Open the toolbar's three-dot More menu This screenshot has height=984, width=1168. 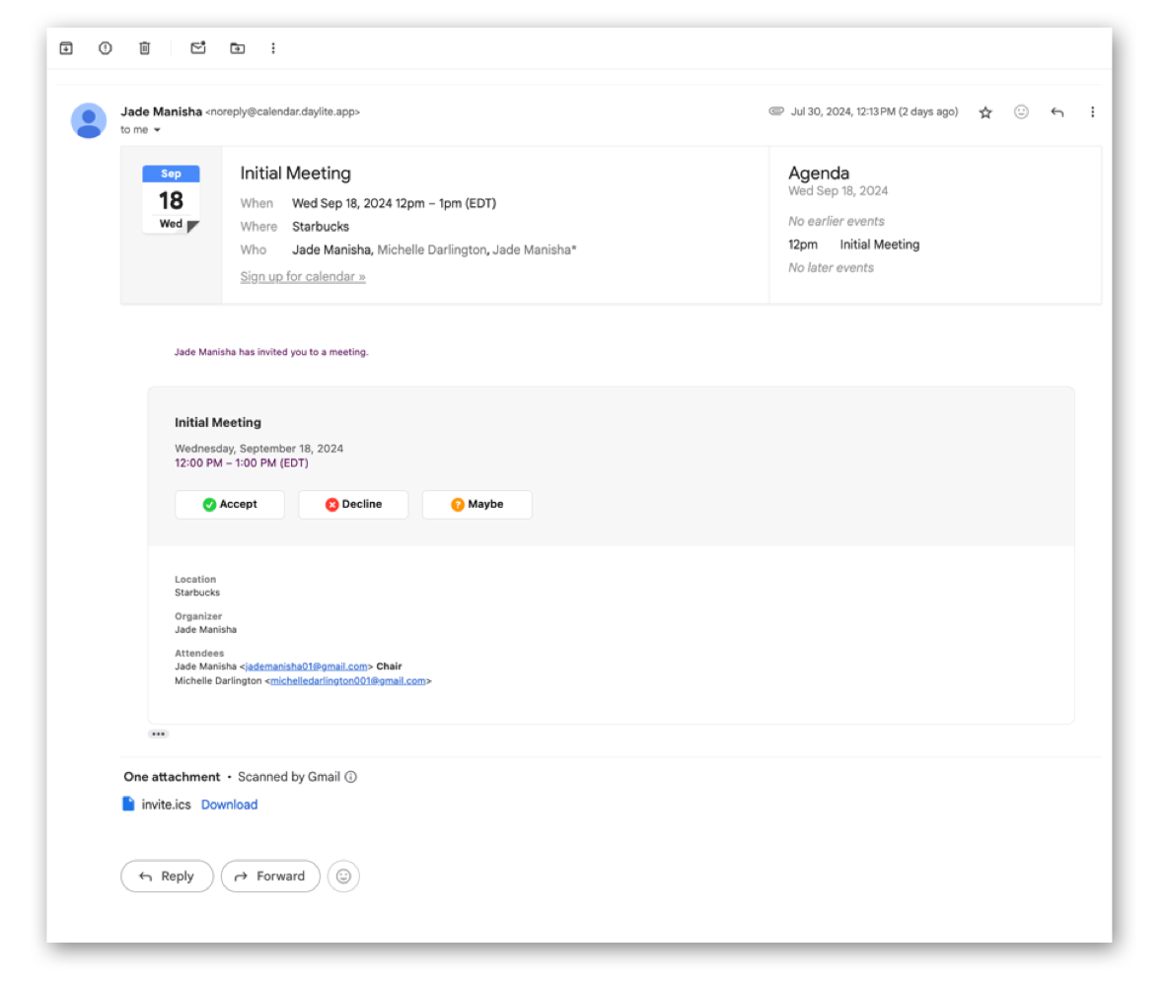273,47
